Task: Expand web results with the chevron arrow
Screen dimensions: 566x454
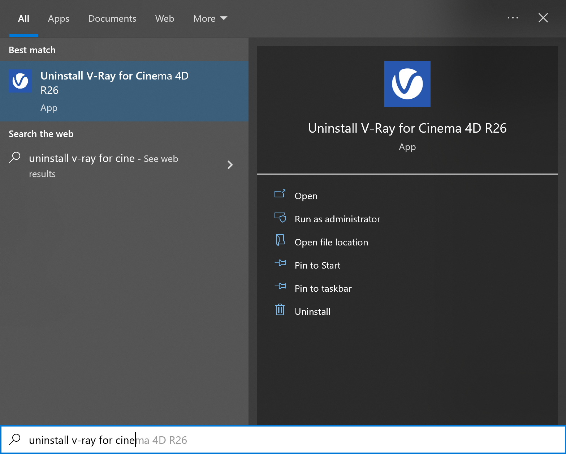Action: (230, 165)
